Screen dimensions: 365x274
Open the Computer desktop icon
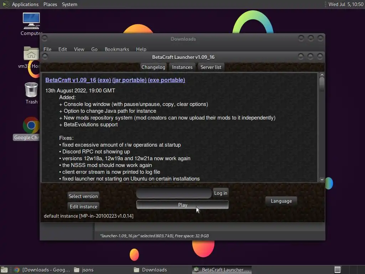pyautogui.click(x=31, y=21)
